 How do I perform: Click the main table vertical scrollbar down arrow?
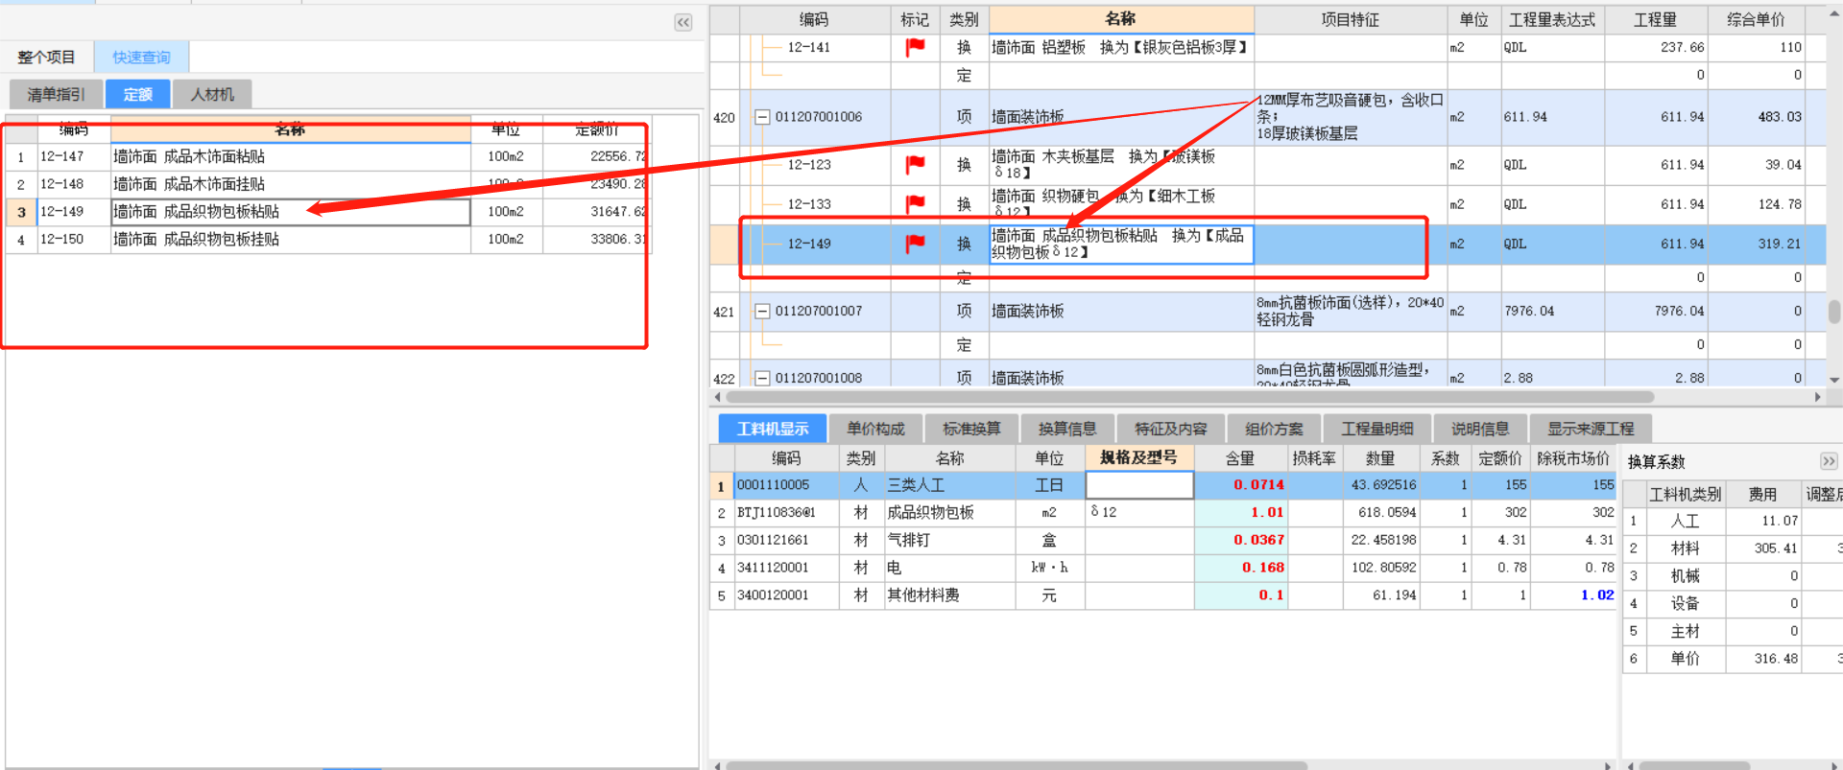click(1834, 380)
